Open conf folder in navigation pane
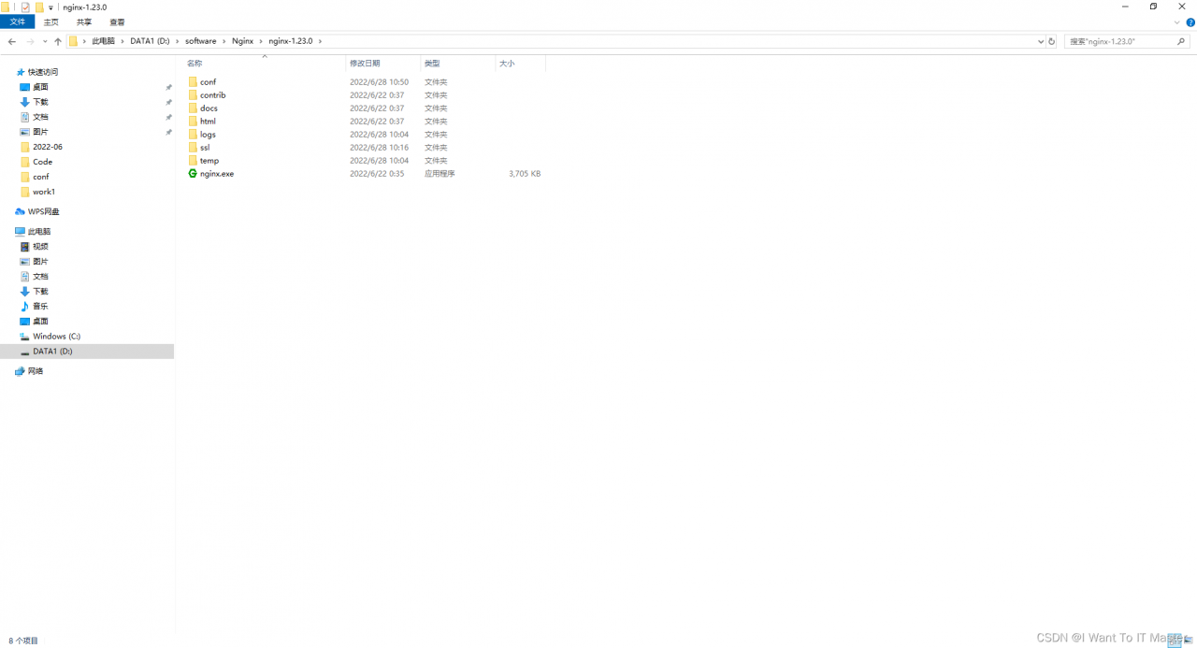Image resolution: width=1197 pixels, height=648 pixels. tap(40, 177)
